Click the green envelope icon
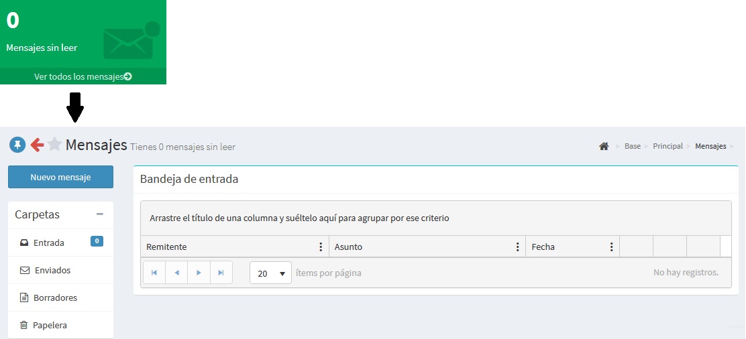746x339 pixels. [x=128, y=43]
